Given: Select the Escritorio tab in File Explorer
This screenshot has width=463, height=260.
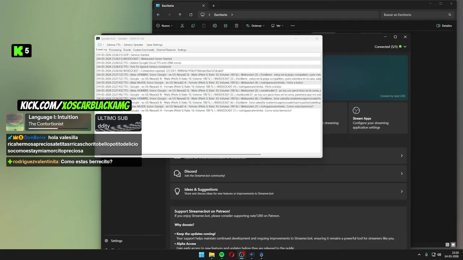Looking at the screenshot, I should [181, 6].
